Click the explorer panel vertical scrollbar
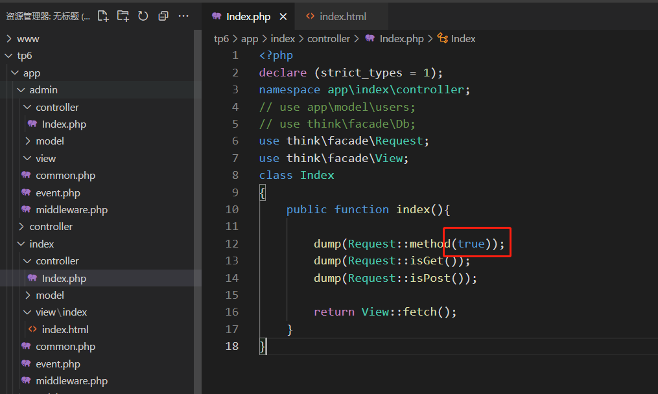 click(198, 212)
